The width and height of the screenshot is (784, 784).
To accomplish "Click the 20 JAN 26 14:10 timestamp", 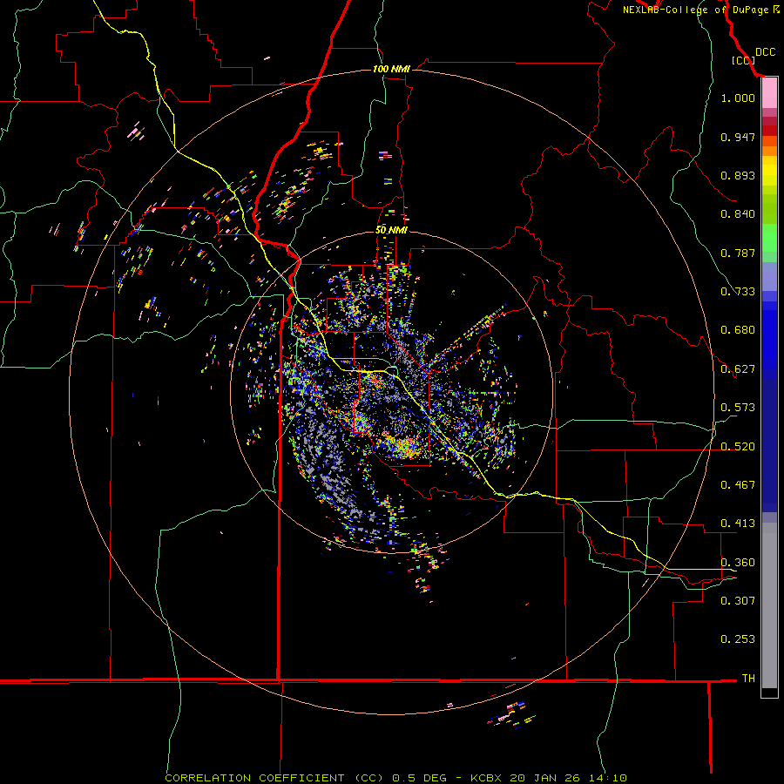I will [568, 778].
